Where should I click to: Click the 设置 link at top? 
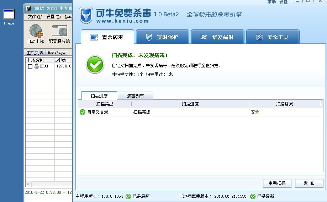[284, 2]
